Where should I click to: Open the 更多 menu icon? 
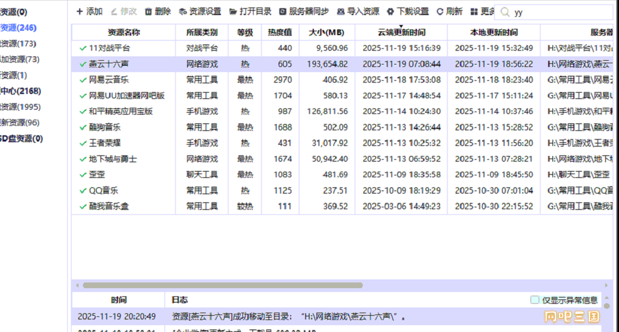pyautogui.click(x=474, y=11)
